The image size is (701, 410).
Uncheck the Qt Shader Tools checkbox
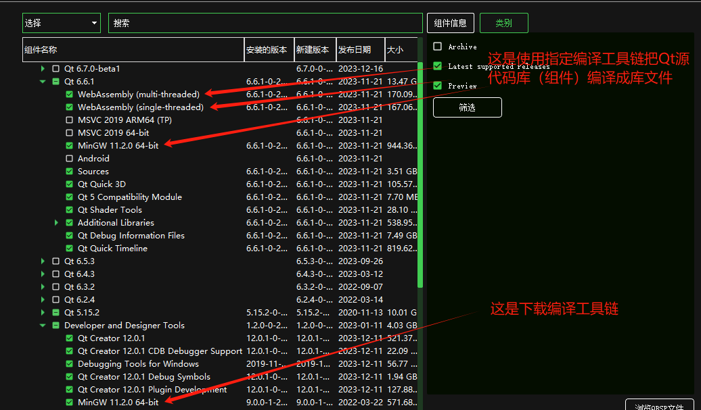tap(69, 209)
